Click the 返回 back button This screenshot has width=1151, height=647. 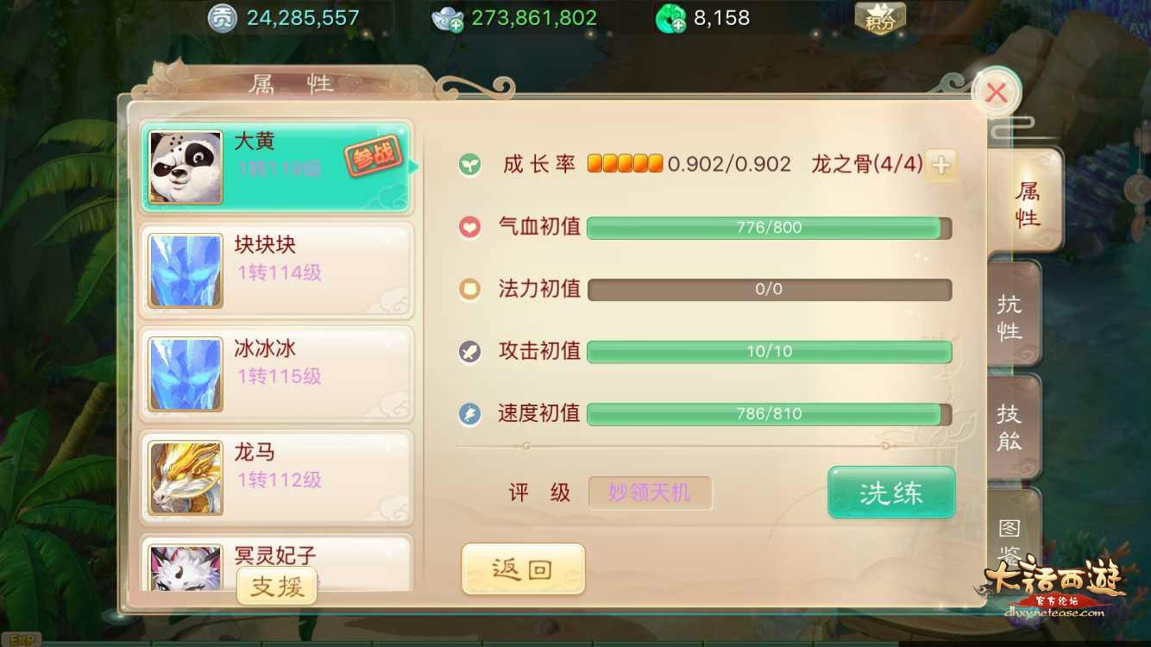pos(523,568)
